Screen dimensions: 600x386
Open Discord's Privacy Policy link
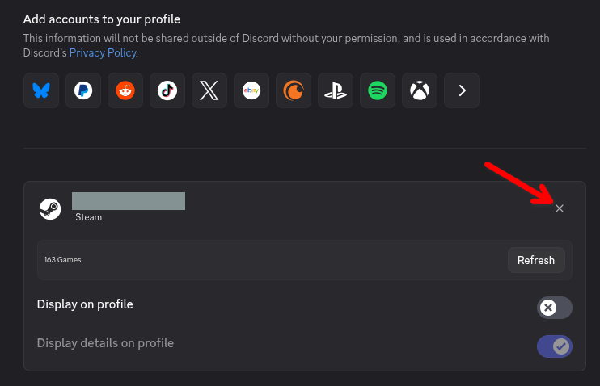tap(103, 52)
